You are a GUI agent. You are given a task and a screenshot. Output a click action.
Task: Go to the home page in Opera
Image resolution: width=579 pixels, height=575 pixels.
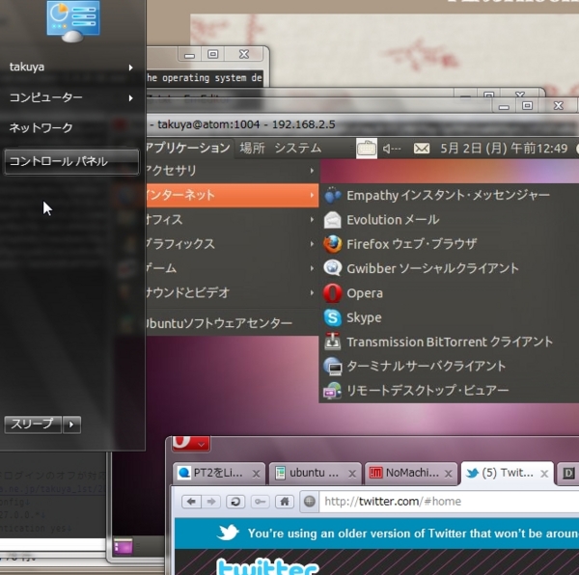pyautogui.click(x=285, y=502)
